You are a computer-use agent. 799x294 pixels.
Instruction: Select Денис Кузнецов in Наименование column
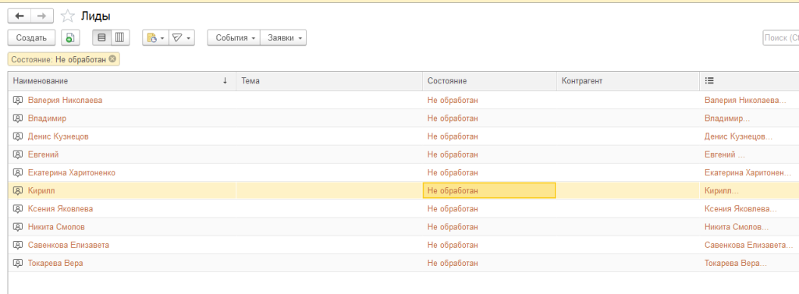pyautogui.click(x=59, y=136)
